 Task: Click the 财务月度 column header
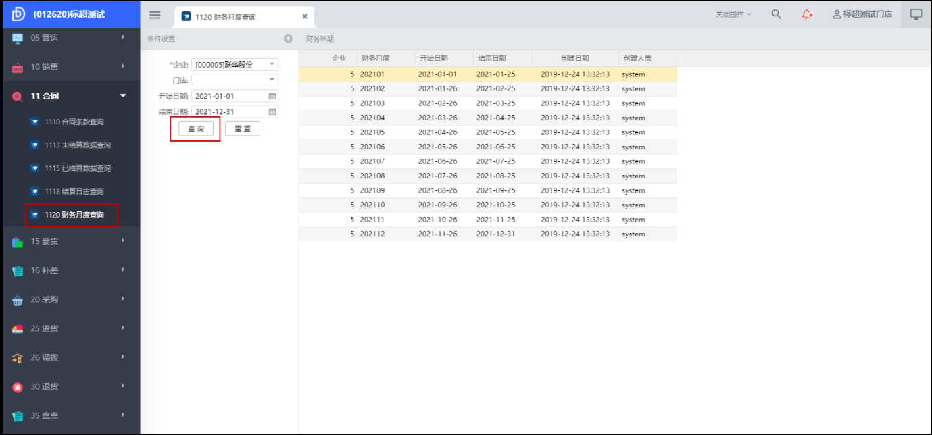click(x=376, y=59)
